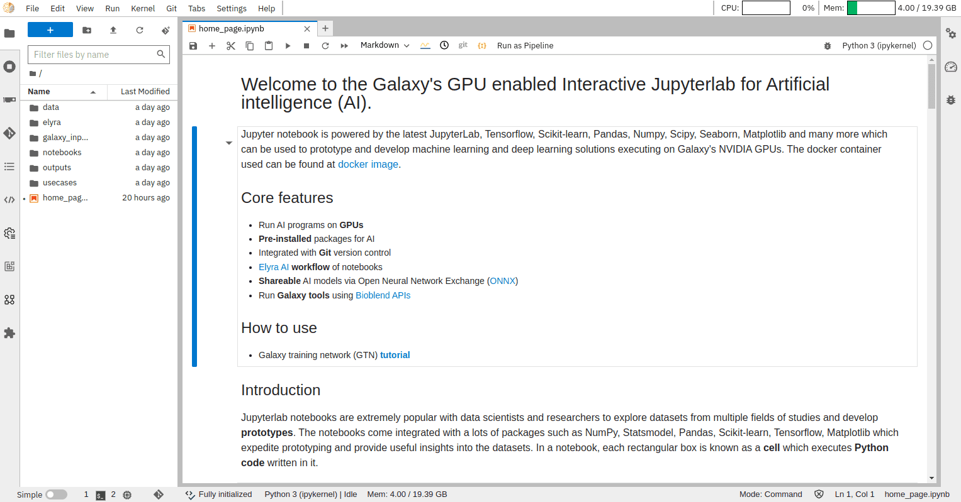Screen dimensions: 961x502
Task: Open the property inspector gears panel
Action: coord(951,34)
